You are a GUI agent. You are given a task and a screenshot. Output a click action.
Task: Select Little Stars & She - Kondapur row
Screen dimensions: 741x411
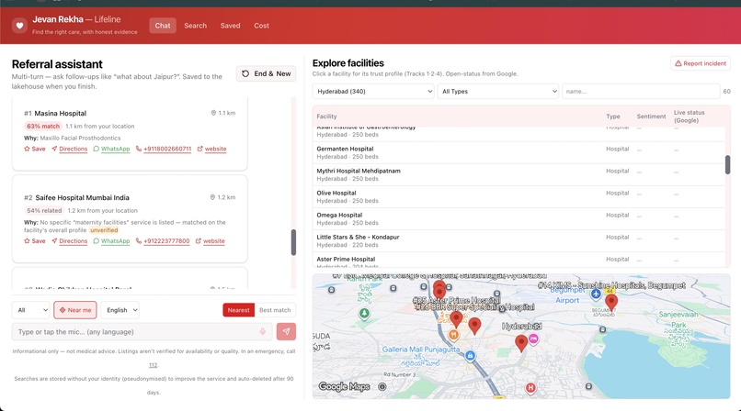coord(519,241)
